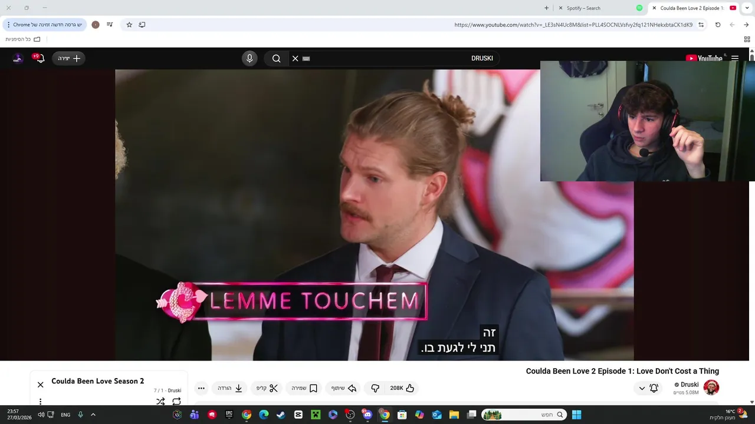
Task: Click the YouTube URL address bar
Action: [x=573, y=25]
